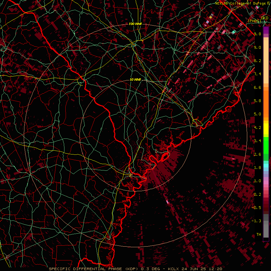The width and height of the screenshot is (271, 271).
Task: Click the 1.8 color scale value
Action: pos(257,168)
